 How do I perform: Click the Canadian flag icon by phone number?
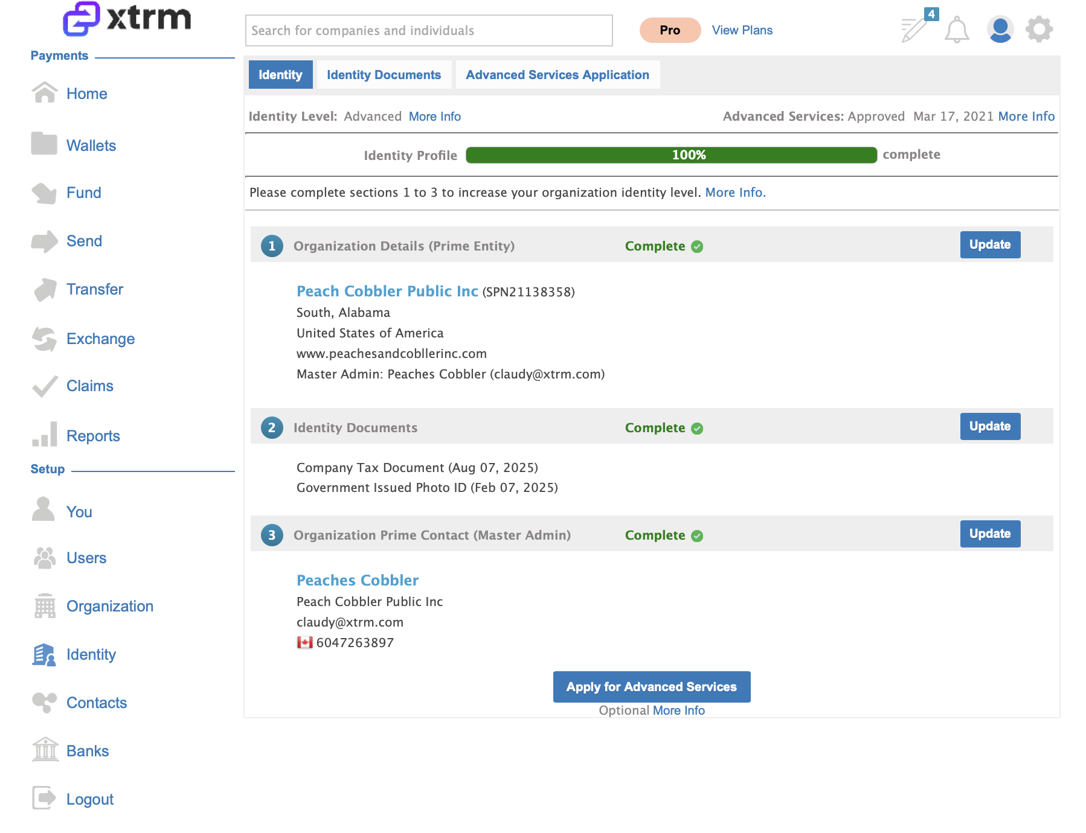pos(305,642)
